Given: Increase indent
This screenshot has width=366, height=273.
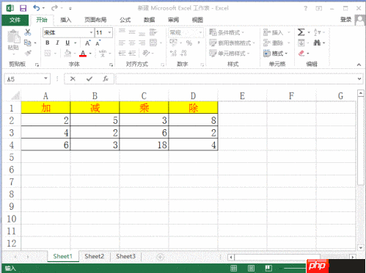Looking at the screenshot, I should tap(132, 53).
